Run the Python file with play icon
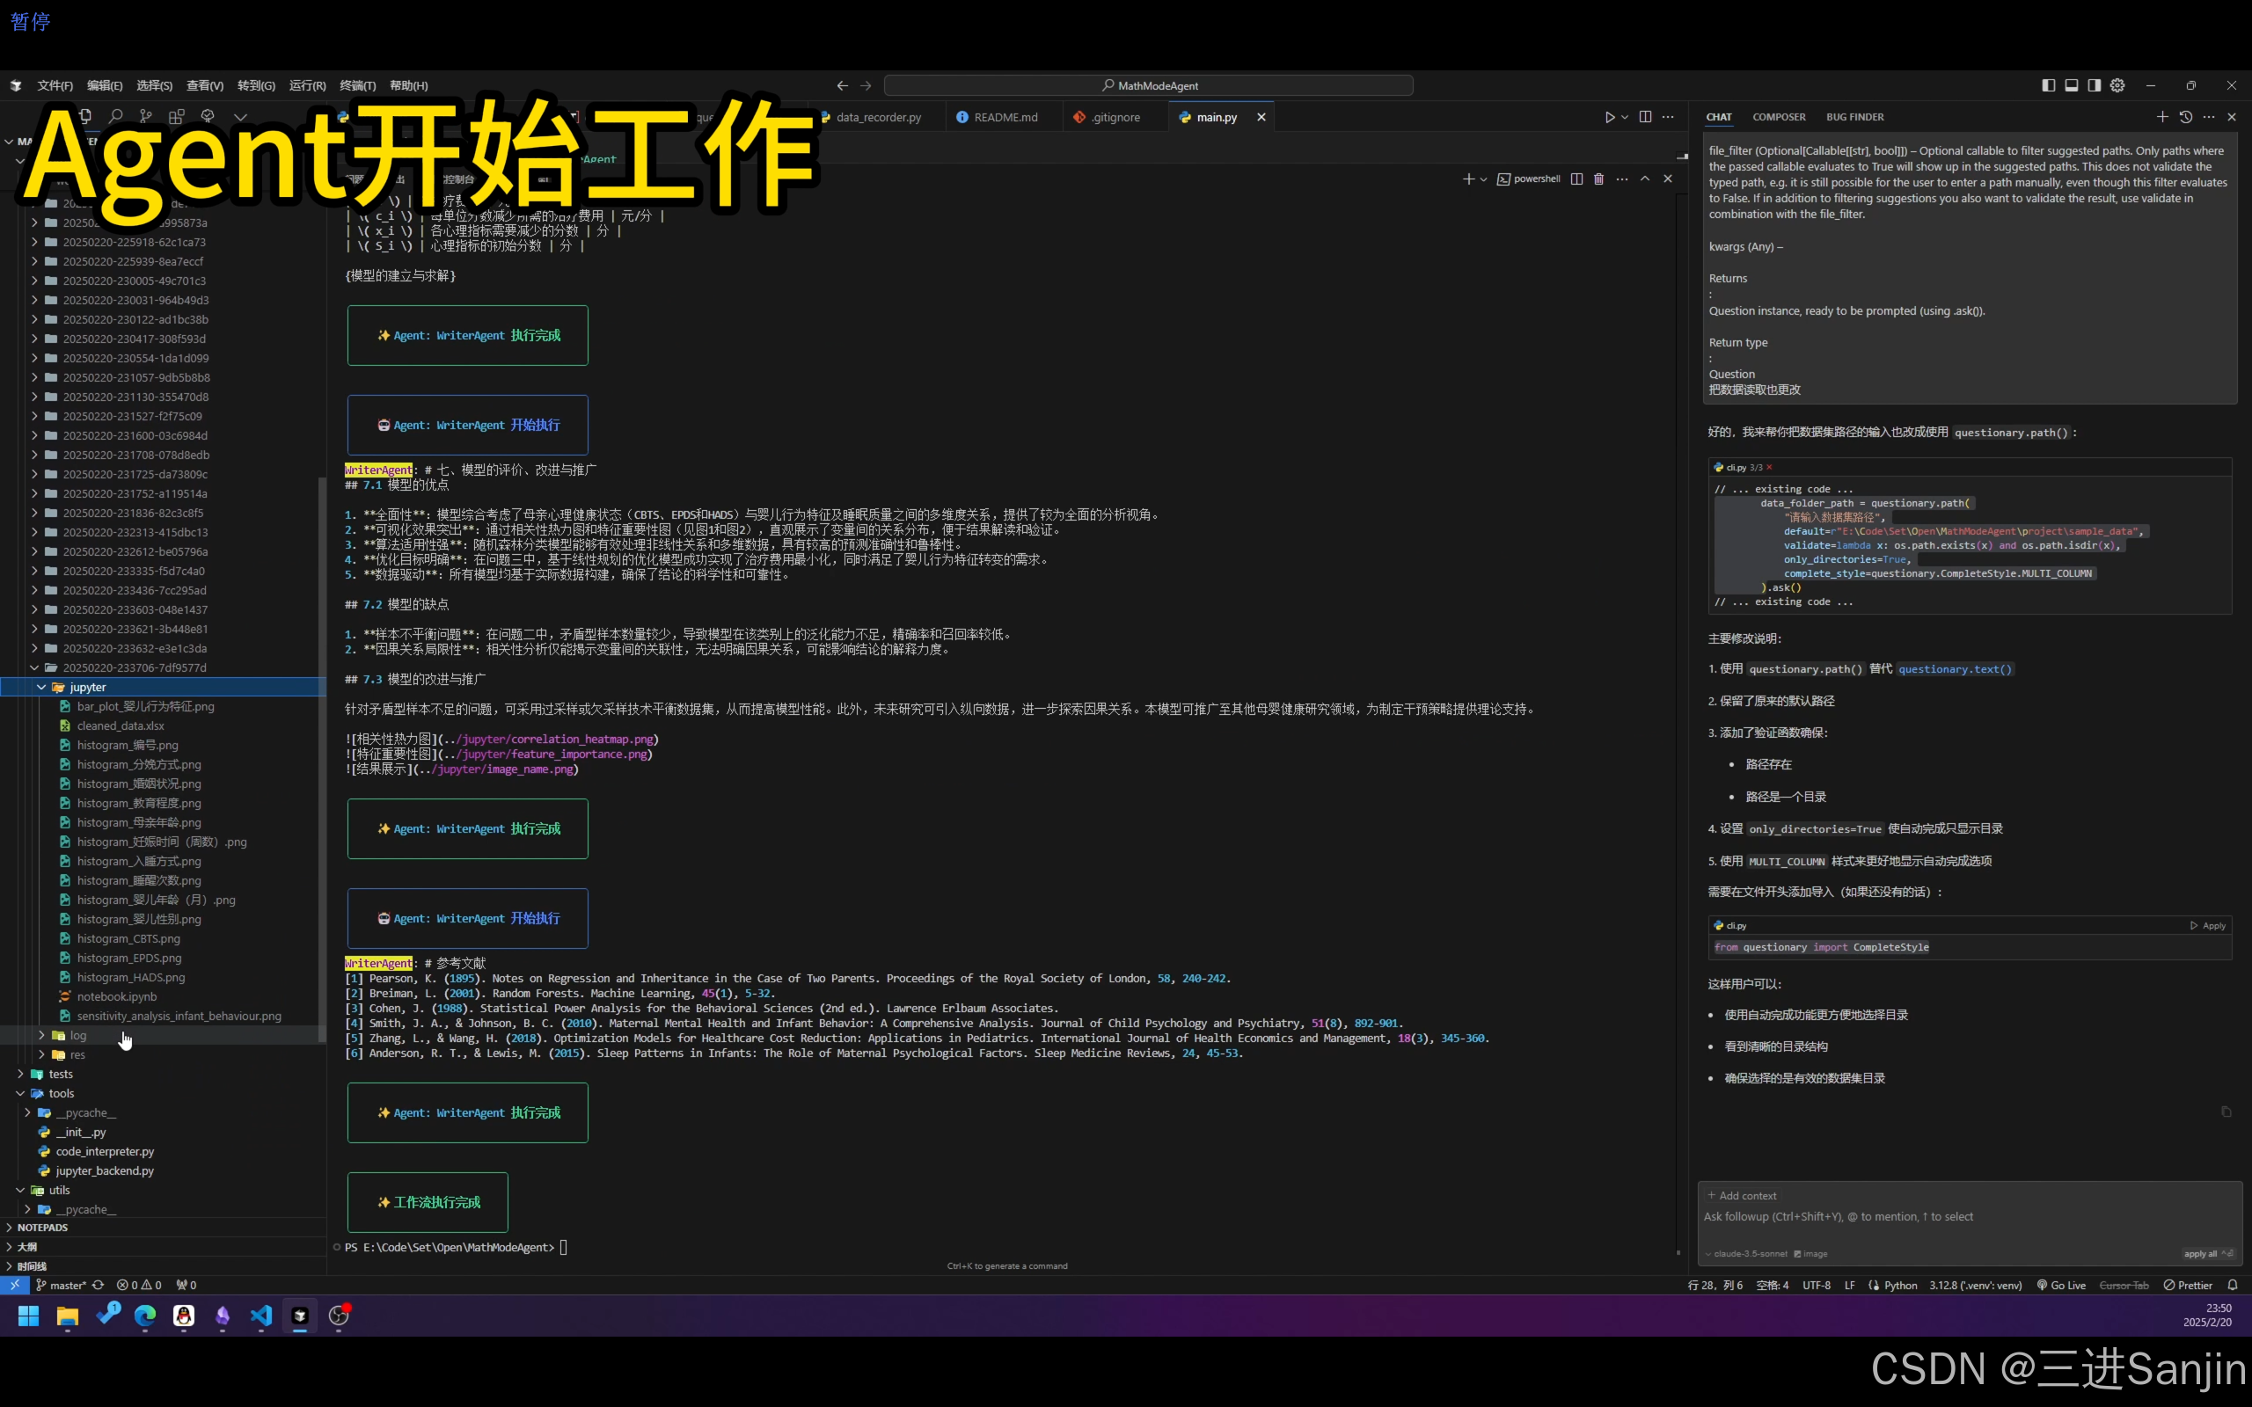This screenshot has width=2252, height=1407. 1609,117
